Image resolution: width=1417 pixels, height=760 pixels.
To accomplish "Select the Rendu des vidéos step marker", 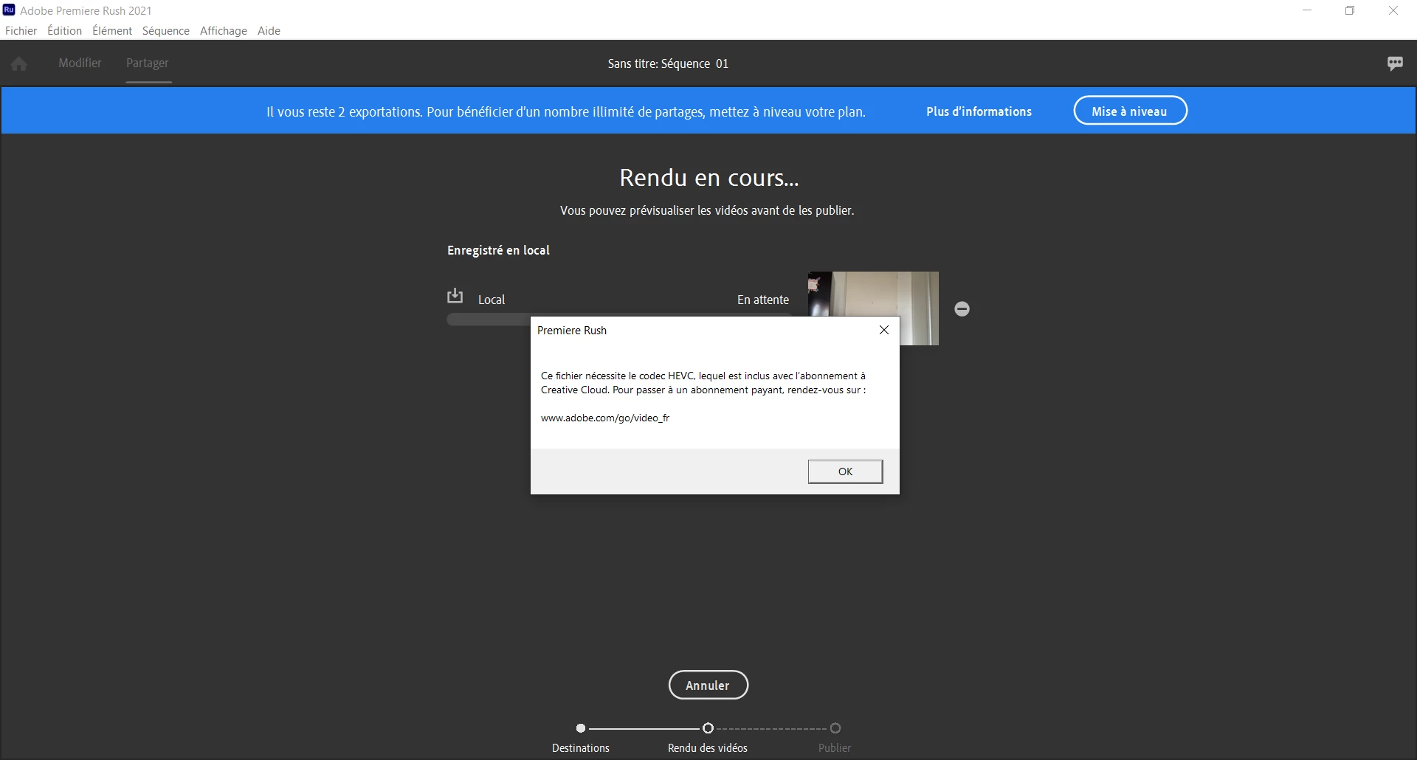I will tap(708, 728).
